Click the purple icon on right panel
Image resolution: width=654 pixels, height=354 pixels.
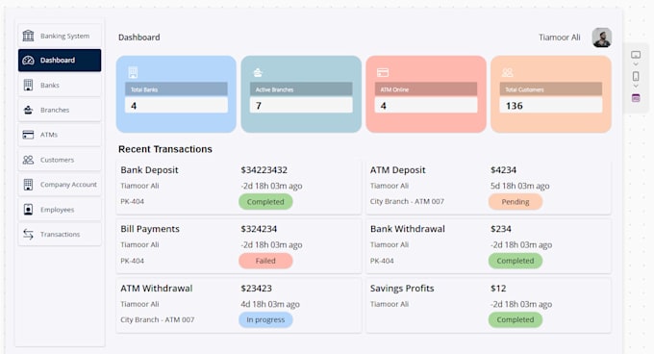pyautogui.click(x=636, y=98)
